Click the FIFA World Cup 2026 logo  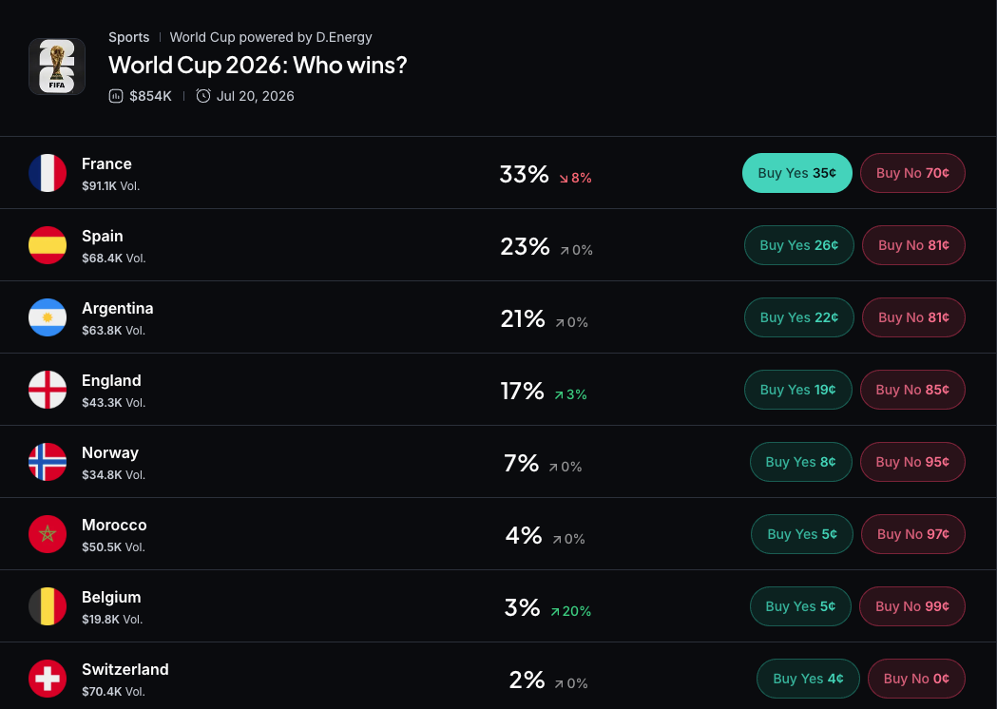click(x=57, y=67)
